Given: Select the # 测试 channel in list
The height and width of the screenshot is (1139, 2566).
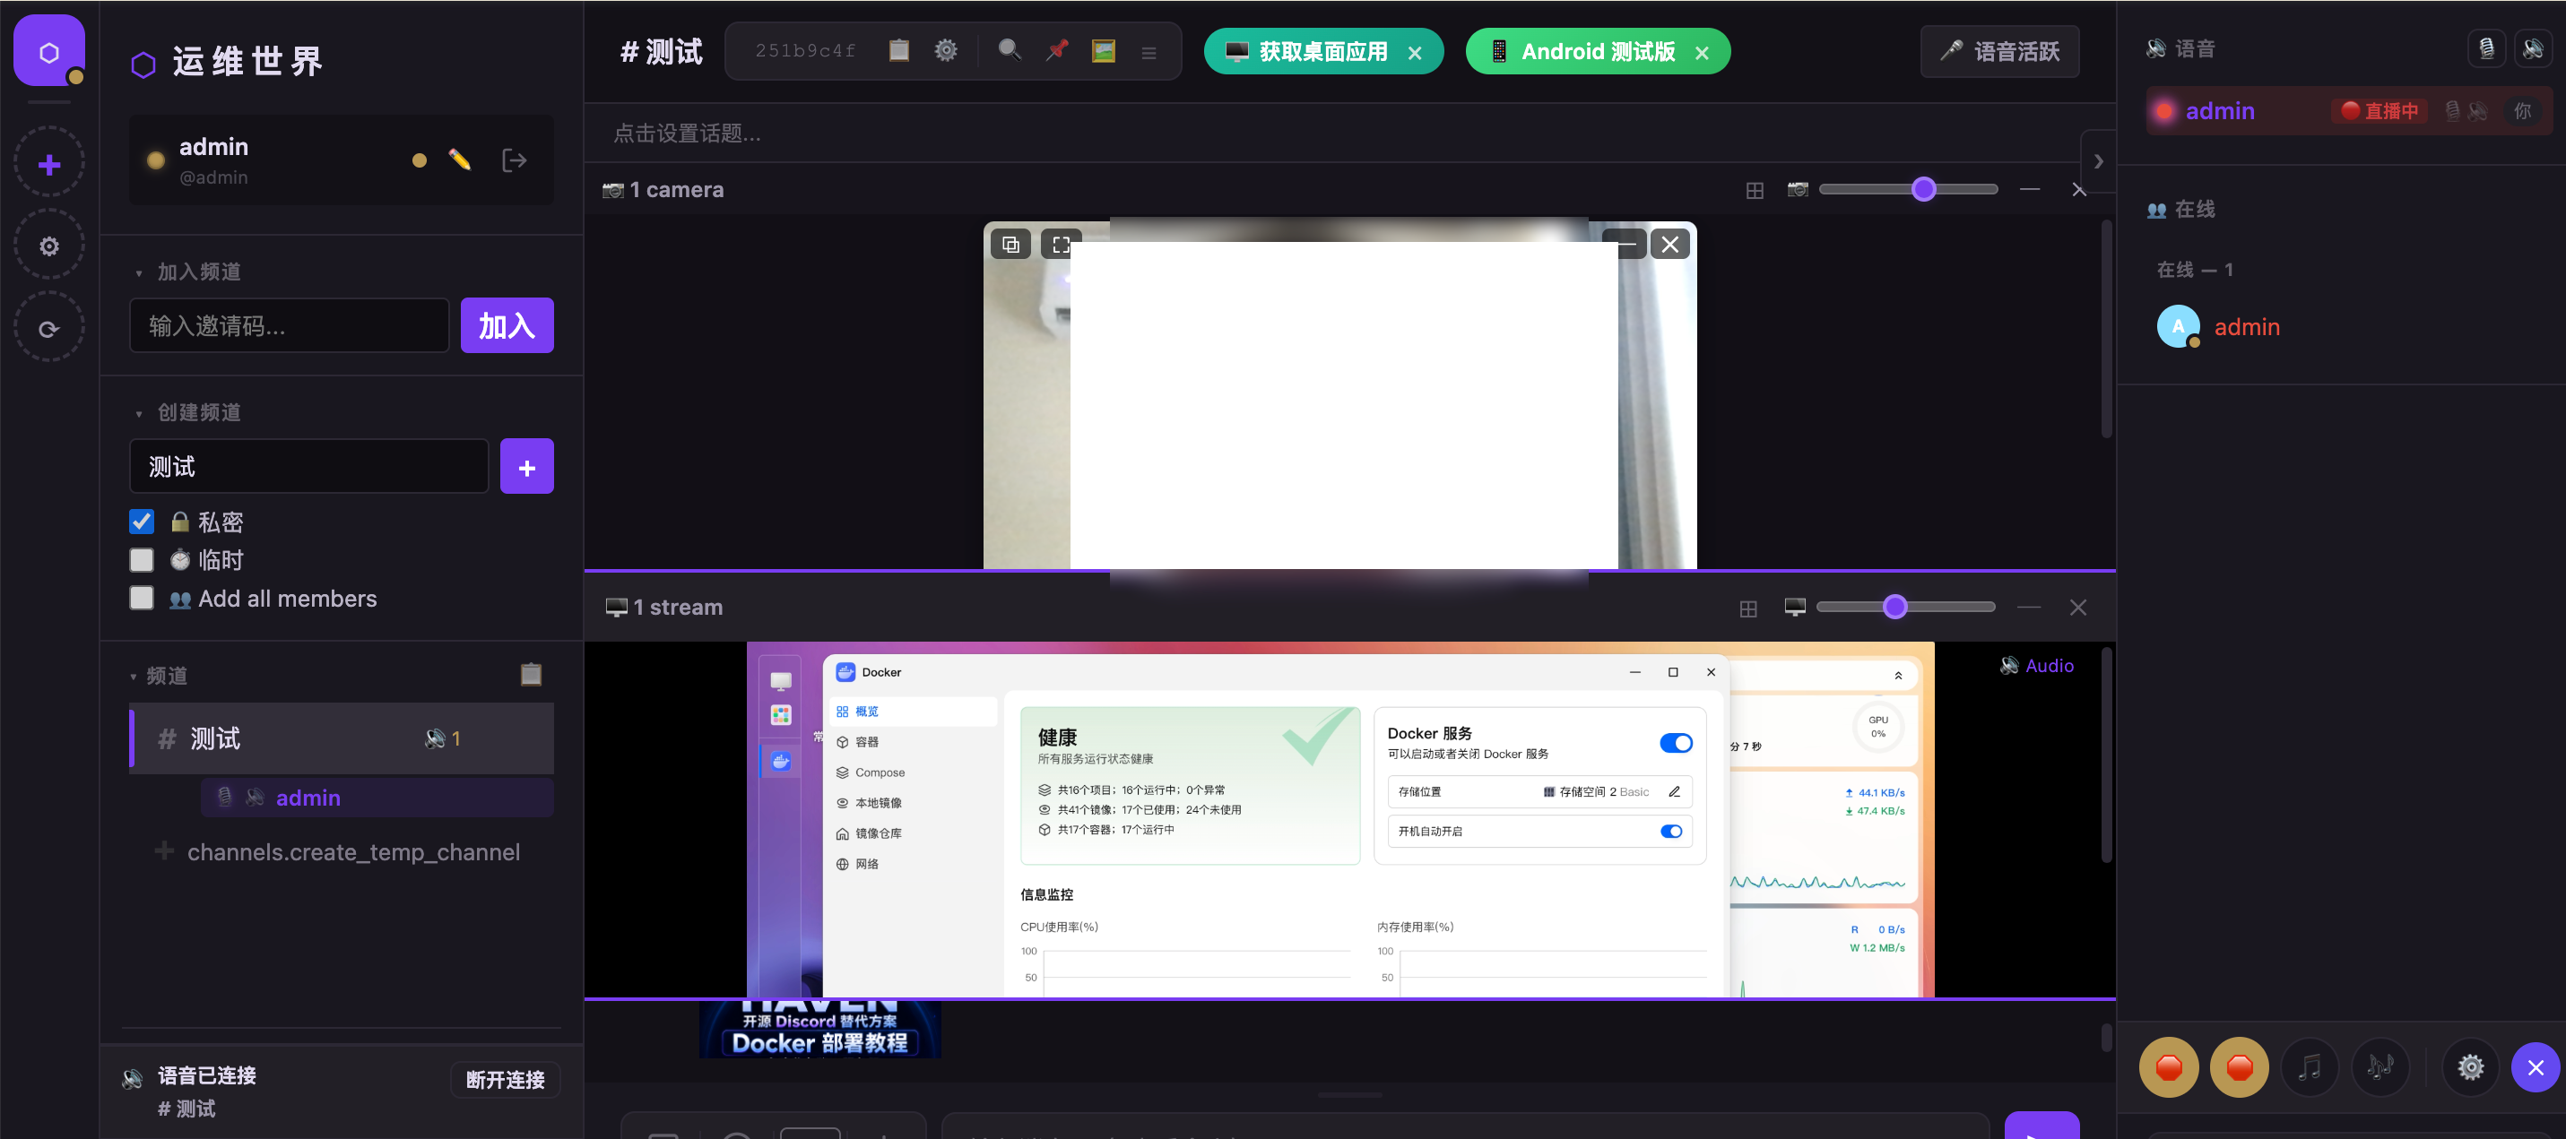Looking at the screenshot, I should (342, 738).
